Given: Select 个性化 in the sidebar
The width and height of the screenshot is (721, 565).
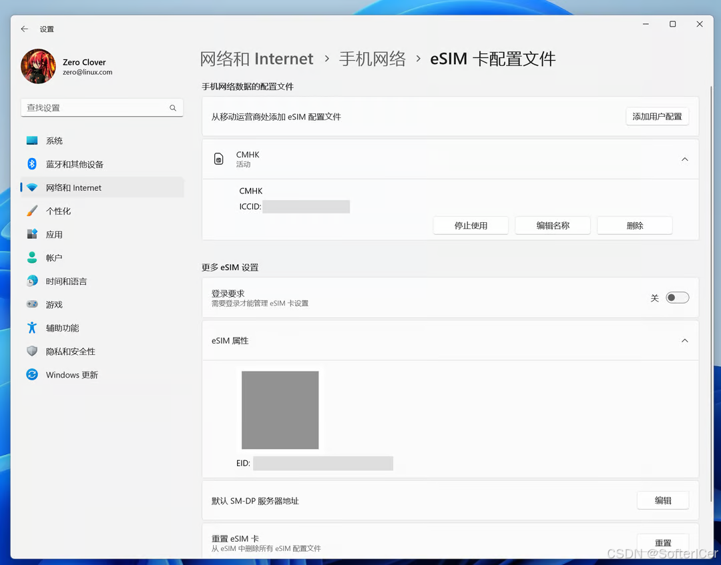Looking at the screenshot, I should pos(102,211).
